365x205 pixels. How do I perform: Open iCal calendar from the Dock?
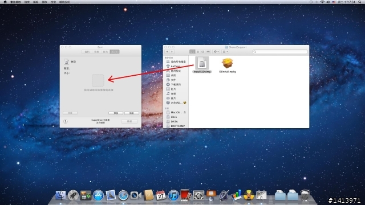[x=161, y=195]
